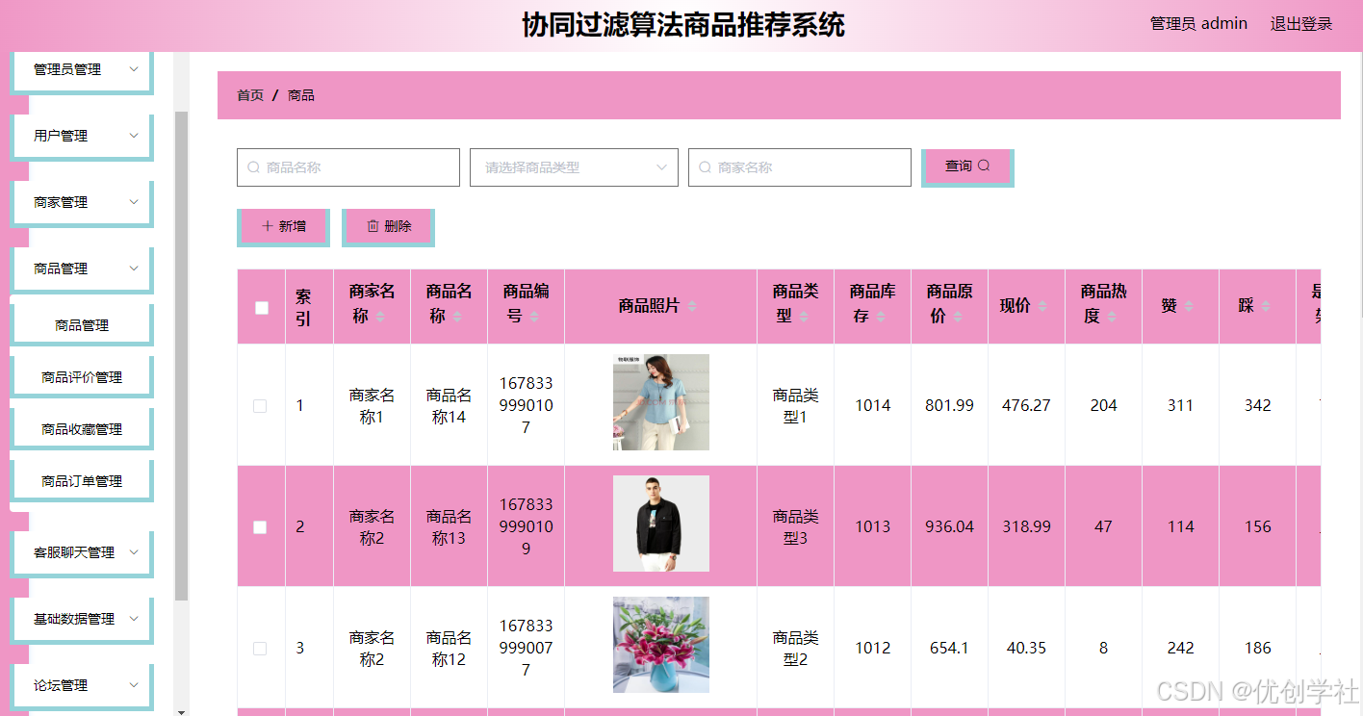Click the 商品名称 search input field

(348, 167)
